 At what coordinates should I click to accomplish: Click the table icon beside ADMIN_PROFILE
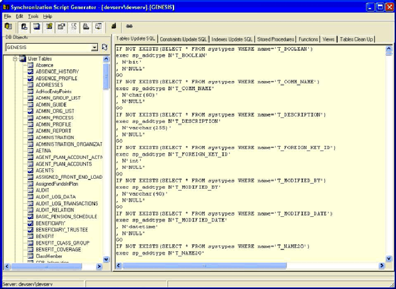30,124
